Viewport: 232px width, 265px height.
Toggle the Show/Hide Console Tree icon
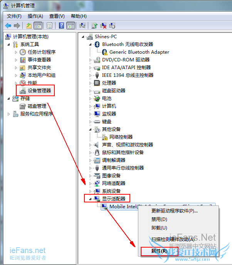[x=38, y=25]
